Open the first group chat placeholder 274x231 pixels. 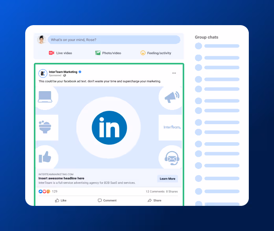217,46
